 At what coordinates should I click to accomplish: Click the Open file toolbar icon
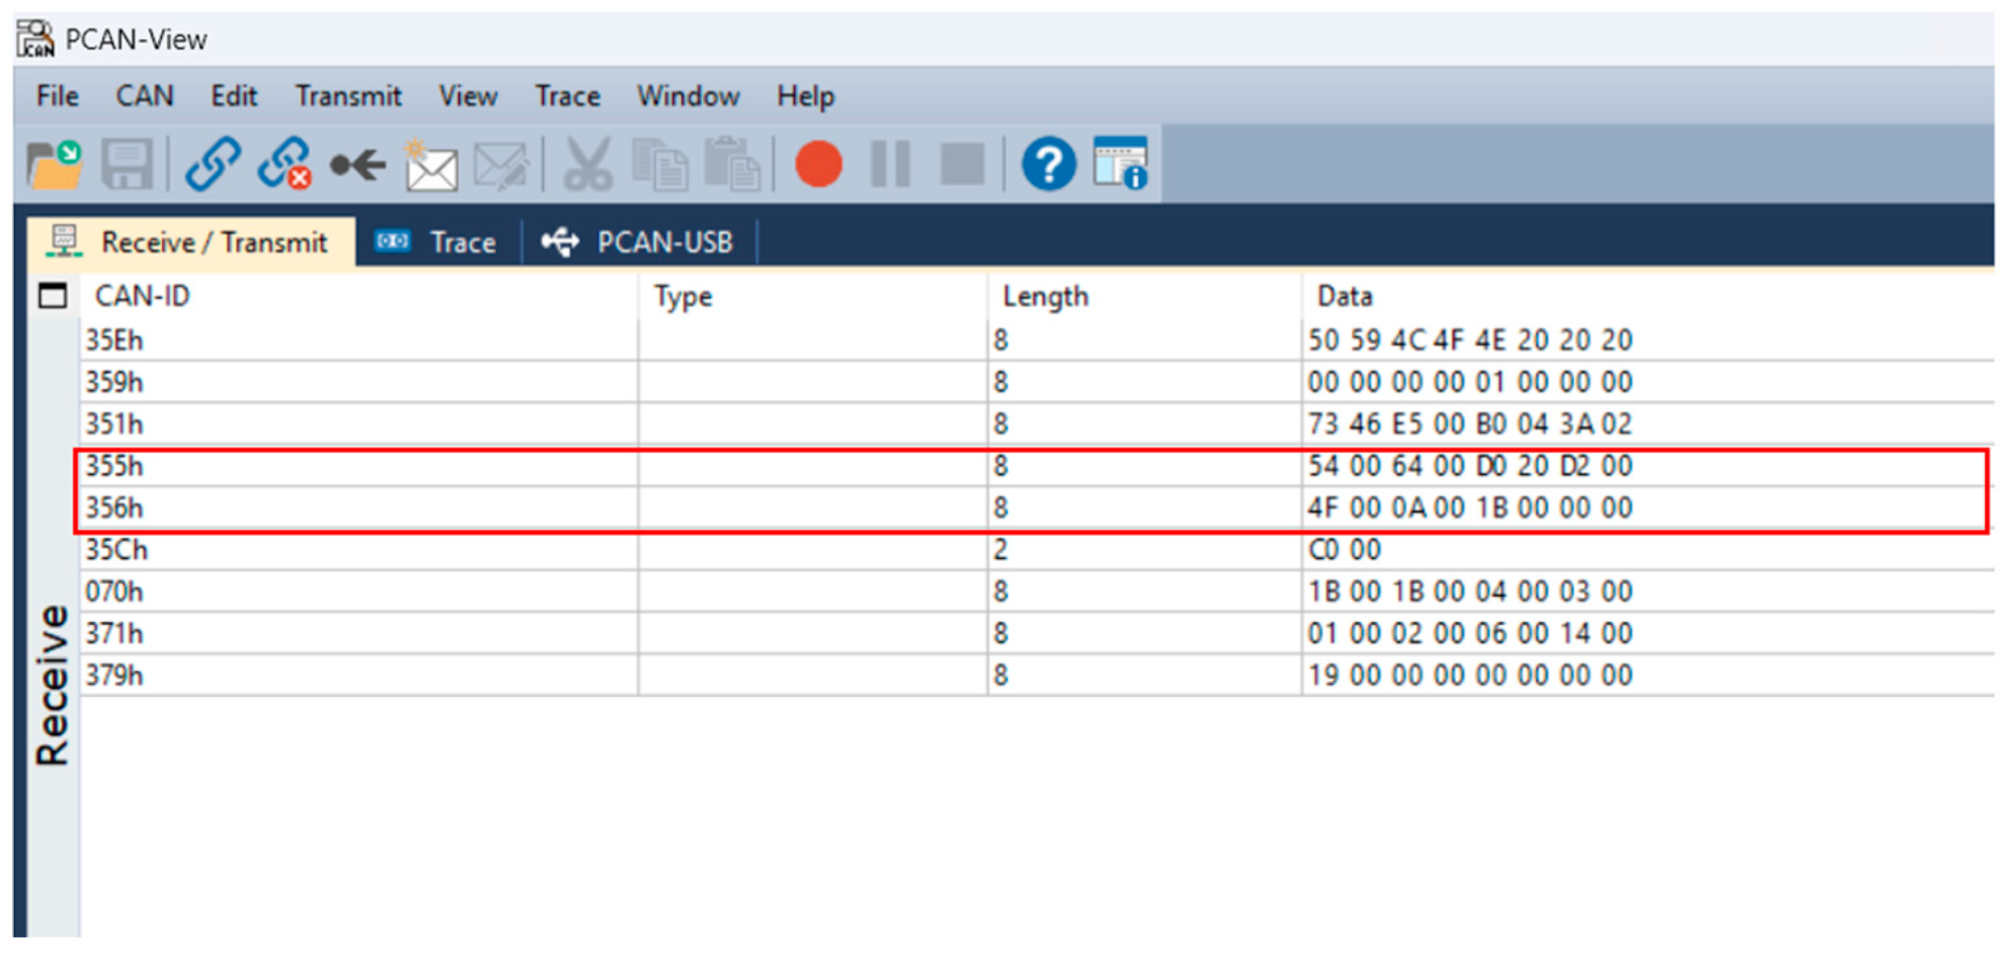coord(54,164)
